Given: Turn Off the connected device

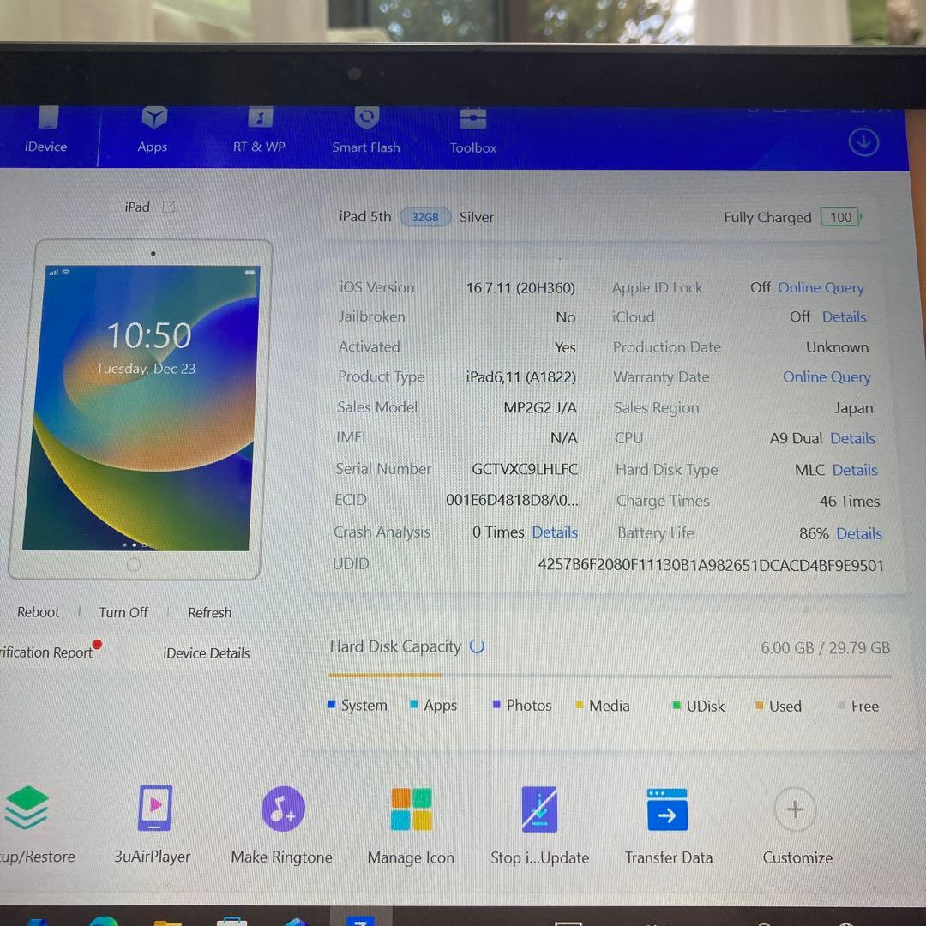Looking at the screenshot, I should [123, 612].
